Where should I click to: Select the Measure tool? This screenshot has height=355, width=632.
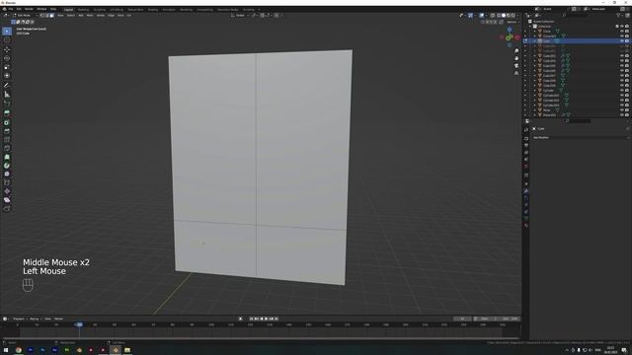(7, 95)
